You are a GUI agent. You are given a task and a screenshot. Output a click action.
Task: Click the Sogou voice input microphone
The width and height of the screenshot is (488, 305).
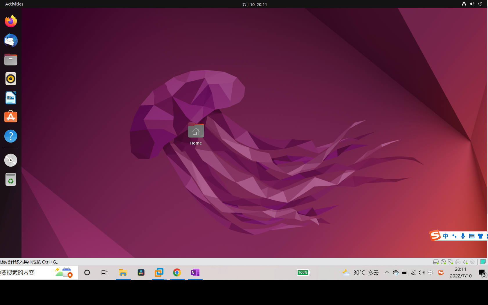463,236
